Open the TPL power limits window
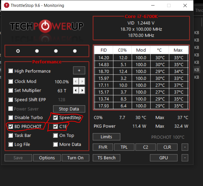The height and width of the screenshot is (186, 203). [124, 147]
